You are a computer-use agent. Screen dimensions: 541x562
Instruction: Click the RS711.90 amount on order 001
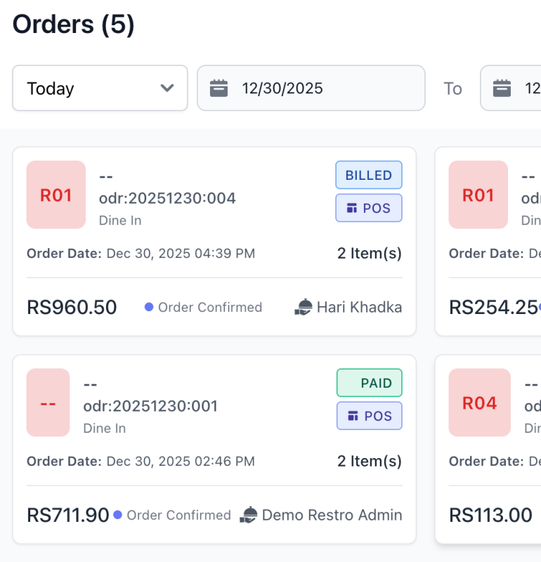(69, 515)
